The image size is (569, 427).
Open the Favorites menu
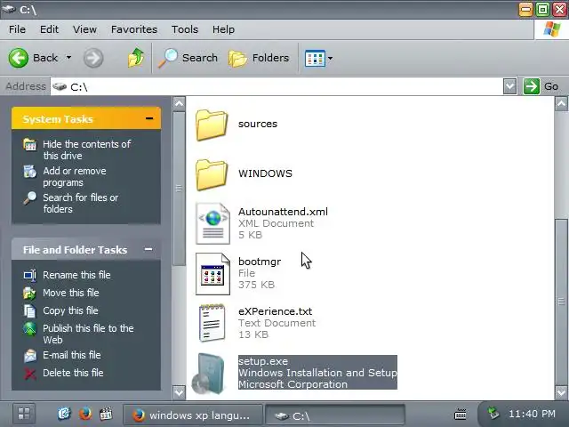point(134,29)
